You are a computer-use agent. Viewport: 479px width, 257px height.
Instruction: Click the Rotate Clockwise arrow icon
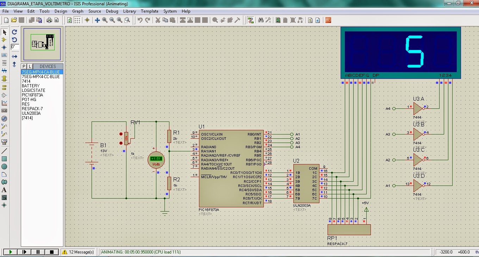[14, 32]
